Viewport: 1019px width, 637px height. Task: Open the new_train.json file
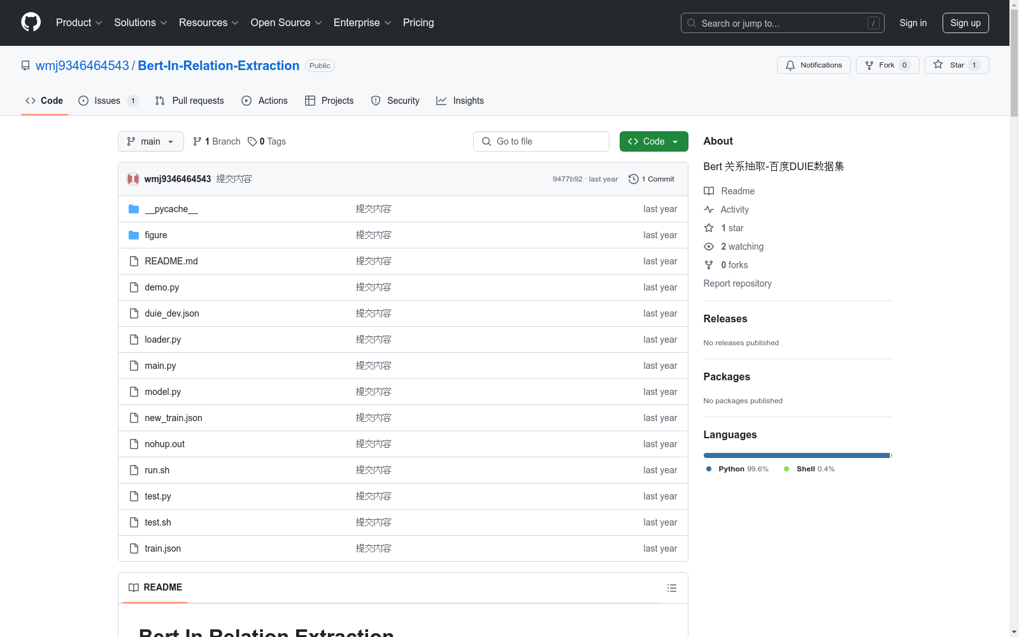[x=174, y=418]
